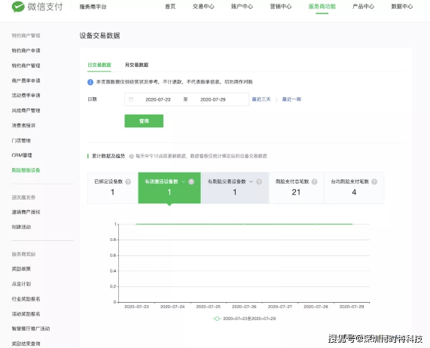
Task: Select the 台均刷脸支付笔数 card showing 4
Action: pyautogui.click(x=354, y=188)
